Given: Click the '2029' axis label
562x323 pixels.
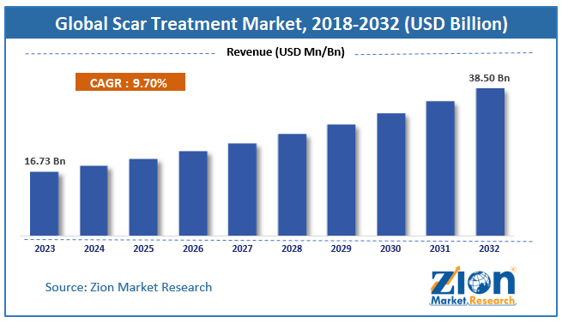Looking at the screenshot, I should point(341,248).
